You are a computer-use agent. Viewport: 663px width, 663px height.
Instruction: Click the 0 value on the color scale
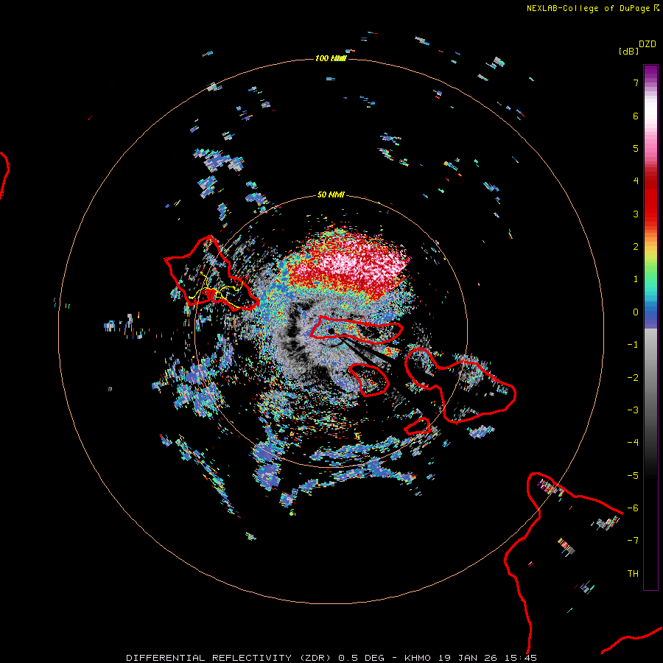[636, 312]
